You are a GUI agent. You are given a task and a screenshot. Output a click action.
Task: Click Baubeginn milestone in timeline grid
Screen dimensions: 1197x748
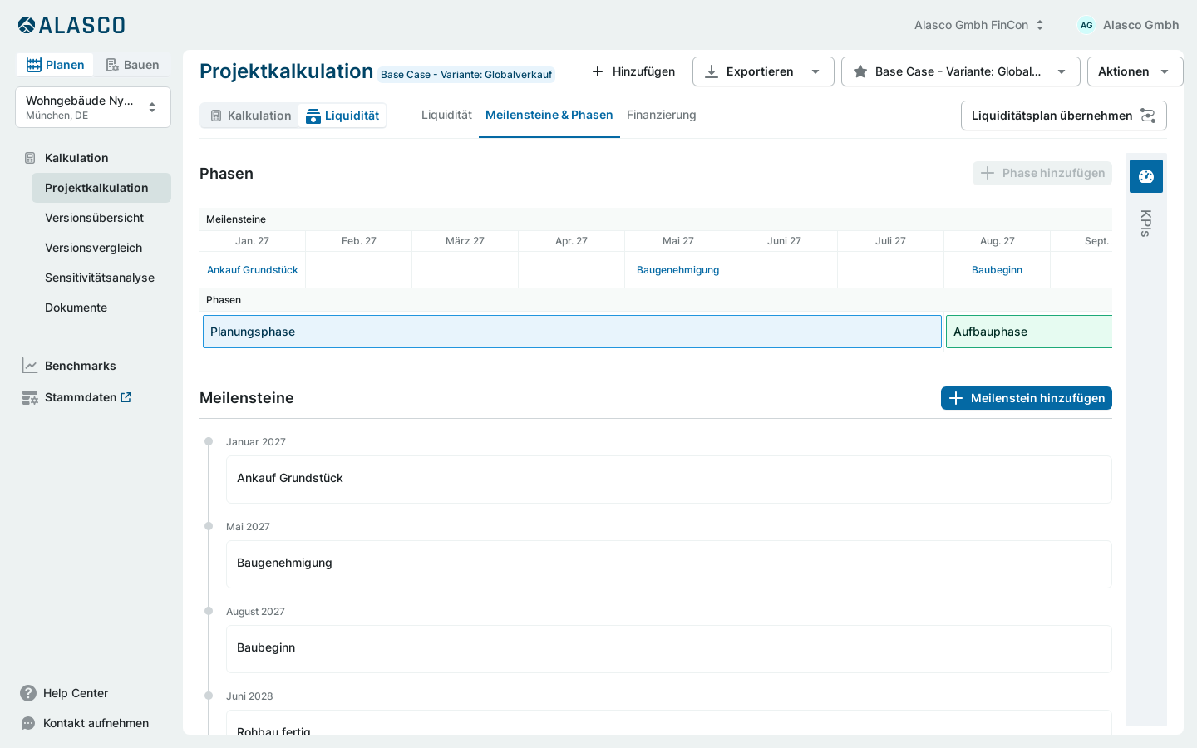pyautogui.click(x=997, y=270)
